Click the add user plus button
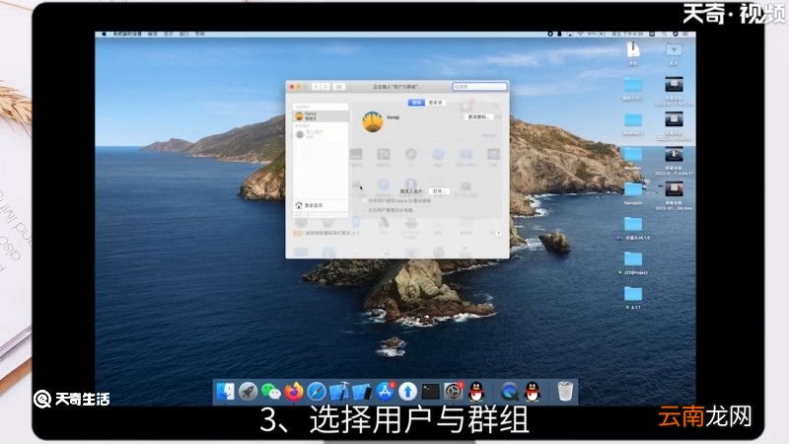 click(x=297, y=215)
